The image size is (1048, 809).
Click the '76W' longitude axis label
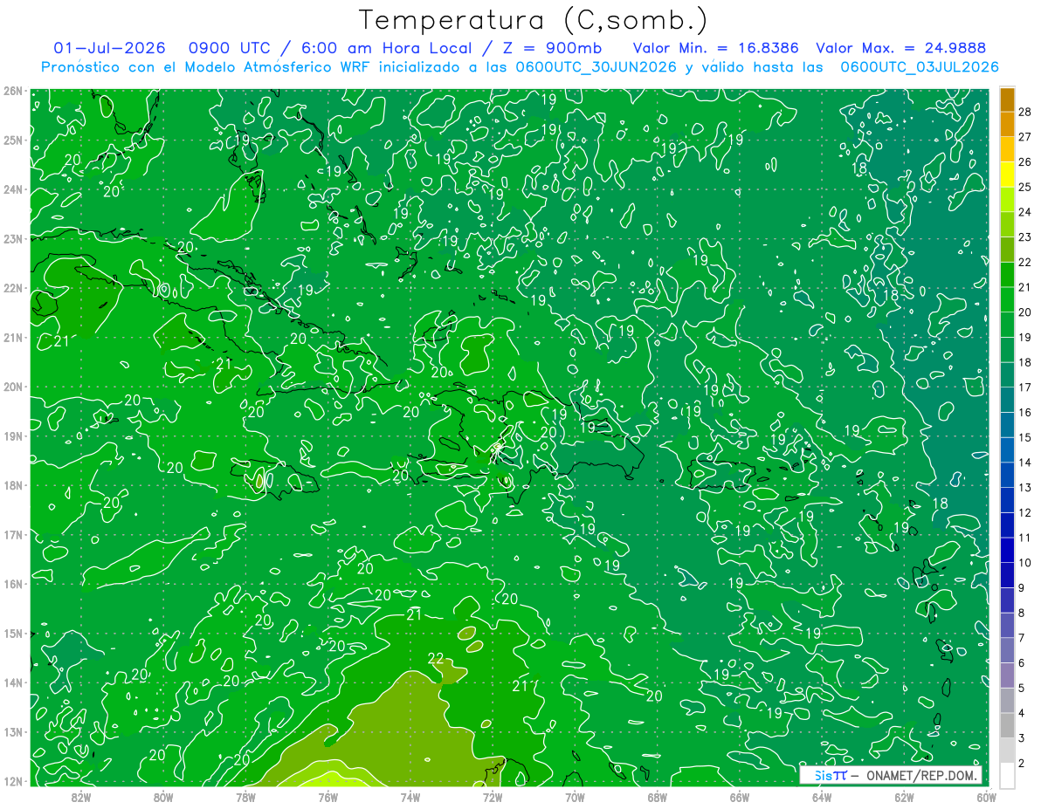click(x=327, y=797)
